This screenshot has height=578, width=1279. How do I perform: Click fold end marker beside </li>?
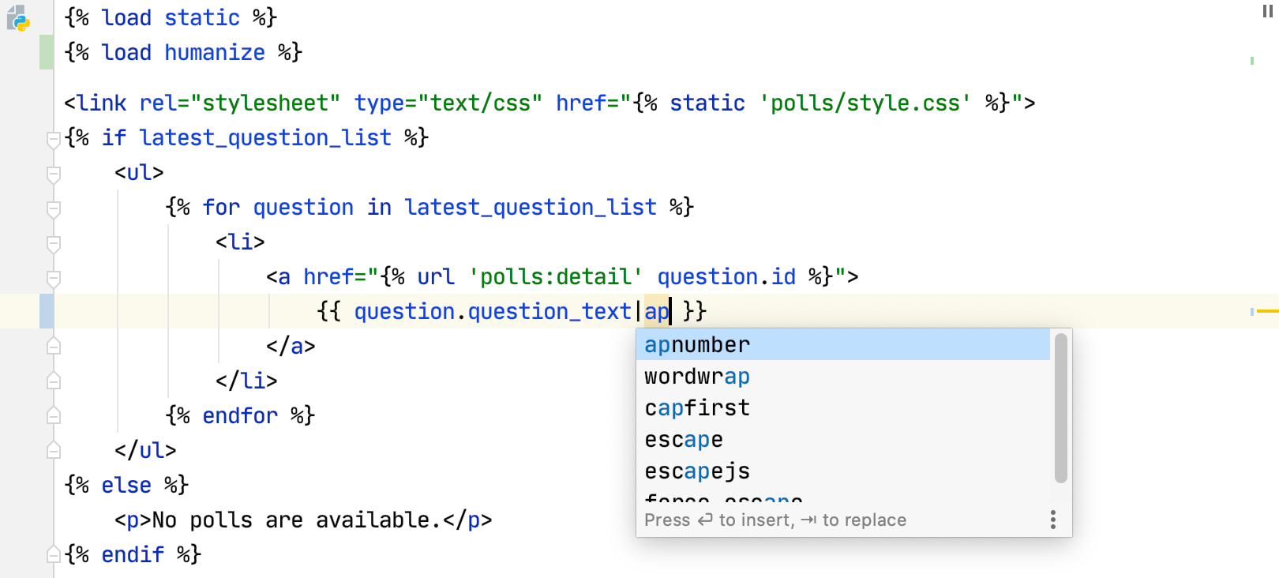(54, 380)
